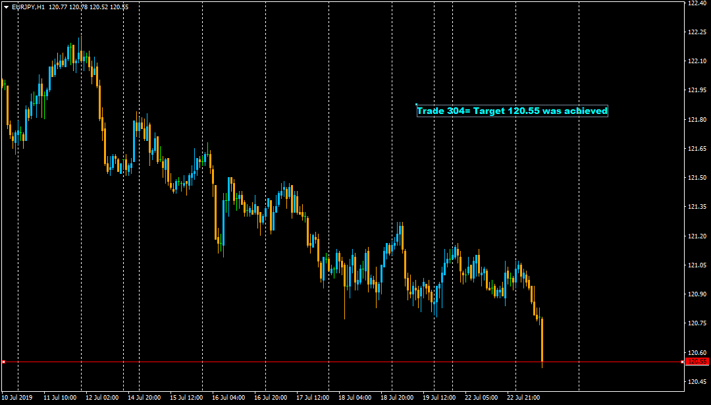Click the triangle arrow beside EURJPY,H1
Image resolution: width=711 pixels, height=405 pixels.
point(6,7)
